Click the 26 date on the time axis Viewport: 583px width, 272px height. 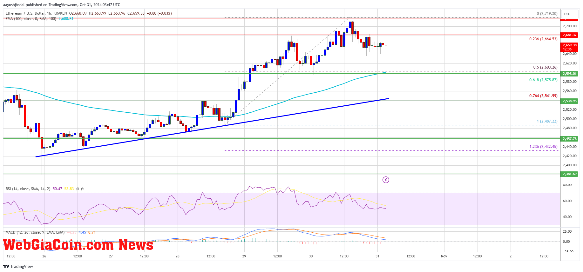(x=44, y=256)
